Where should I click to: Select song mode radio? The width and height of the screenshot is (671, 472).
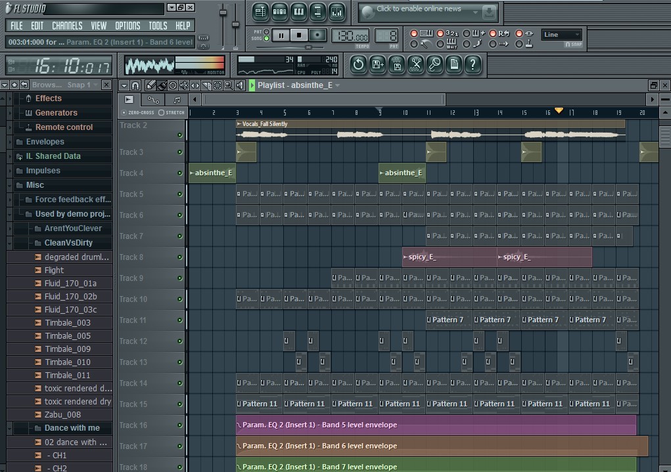point(267,39)
